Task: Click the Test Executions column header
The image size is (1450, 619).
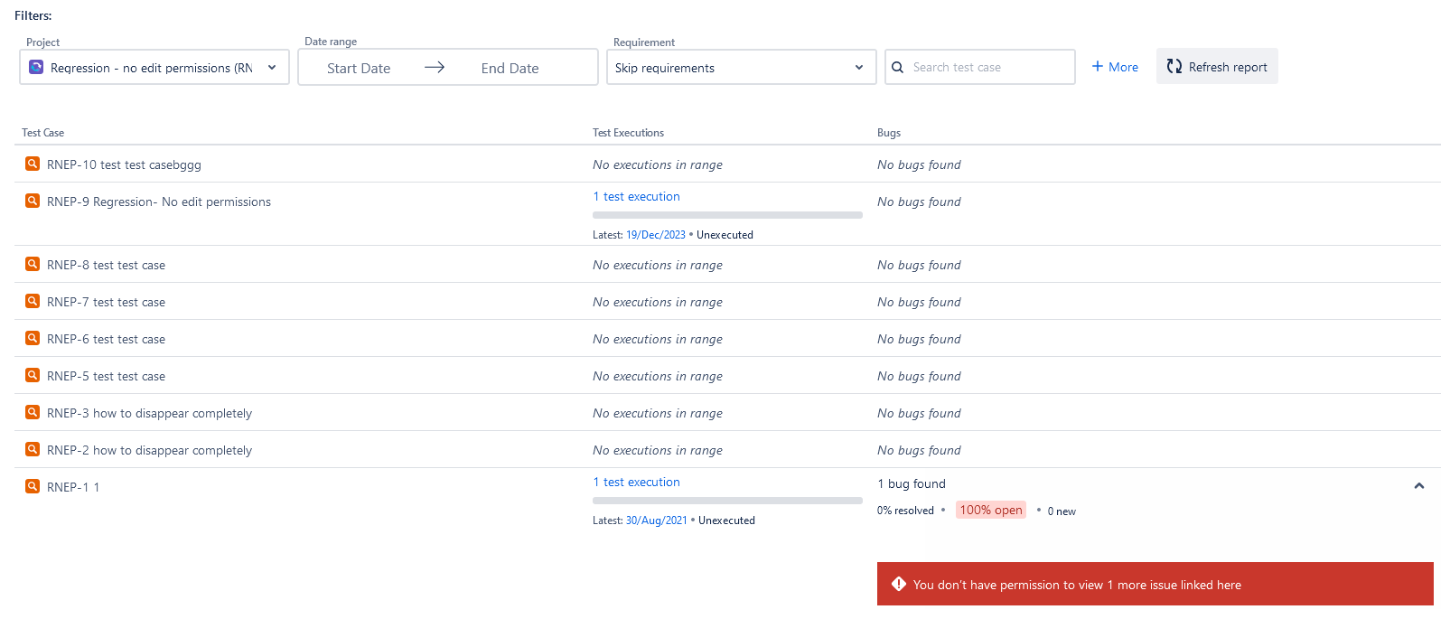Action: (628, 133)
